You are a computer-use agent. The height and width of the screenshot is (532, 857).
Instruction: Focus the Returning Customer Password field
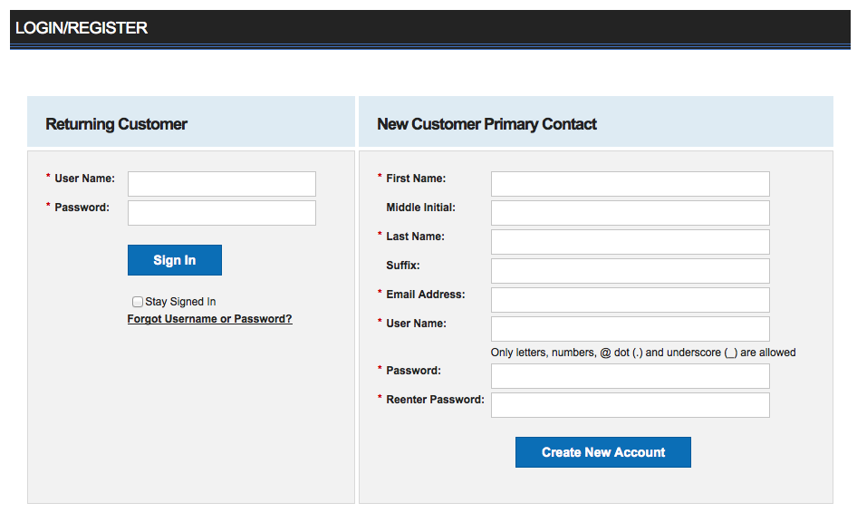[222, 213]
